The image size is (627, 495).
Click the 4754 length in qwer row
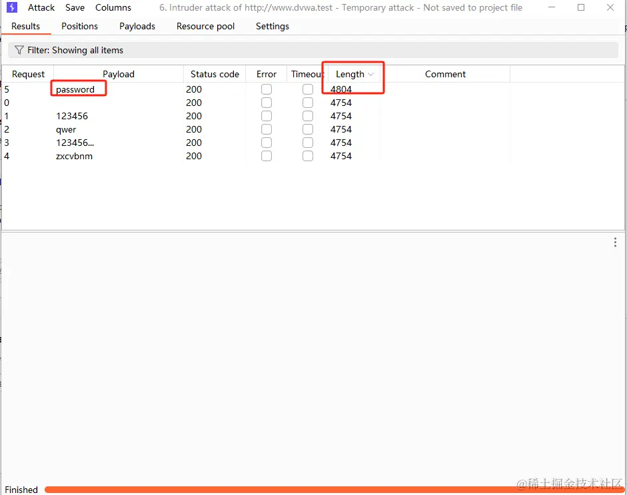click(x=341, y=129)
